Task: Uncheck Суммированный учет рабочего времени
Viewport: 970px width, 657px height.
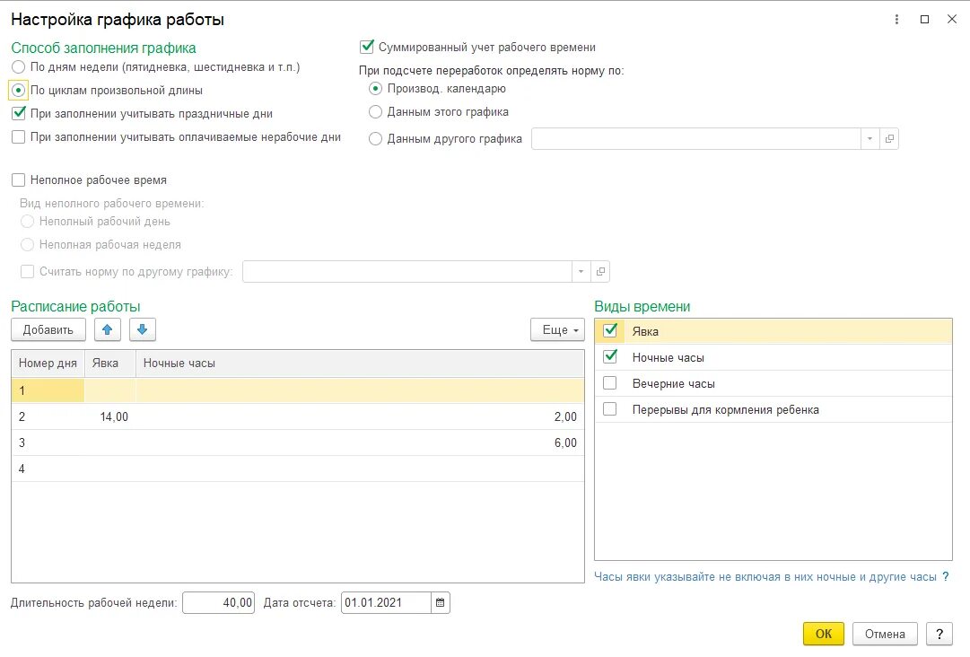Action: (367, 47)
